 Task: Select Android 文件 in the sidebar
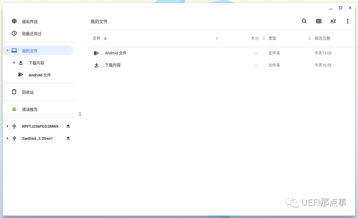pos(39,75)
